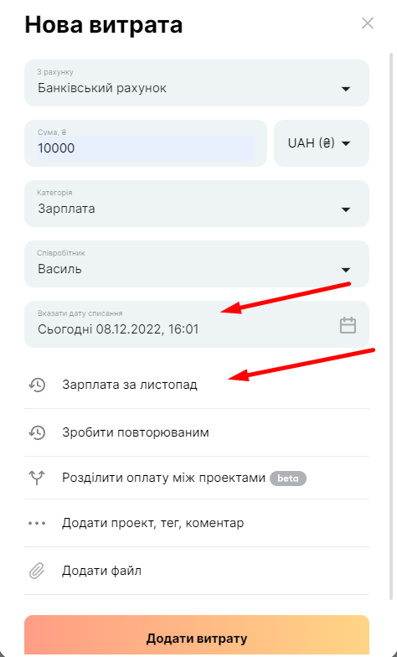
Task: Select Розділити оплату між проектами
Action: [197, 478]
